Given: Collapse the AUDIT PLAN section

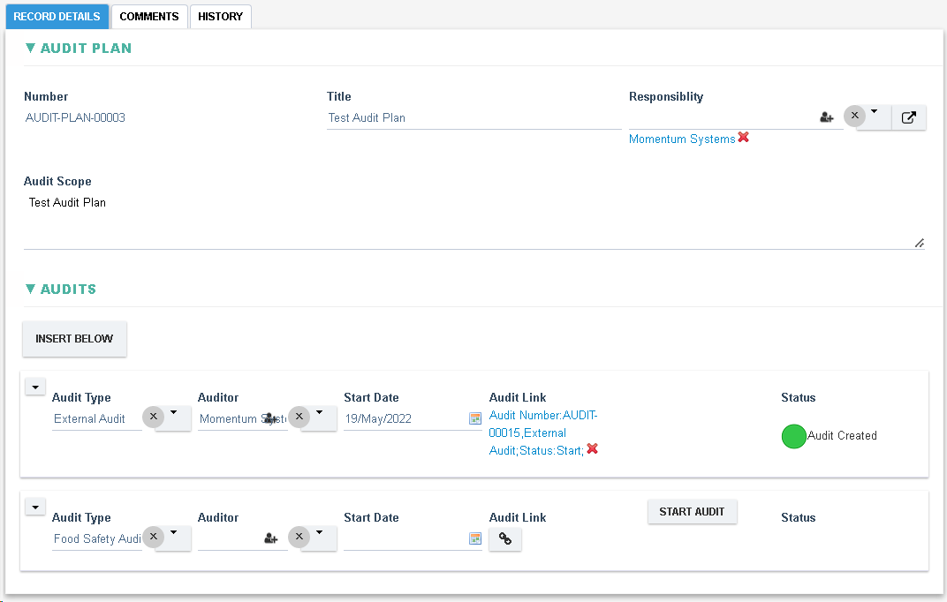Looking at the screenshot, I should tap(29, 49).
